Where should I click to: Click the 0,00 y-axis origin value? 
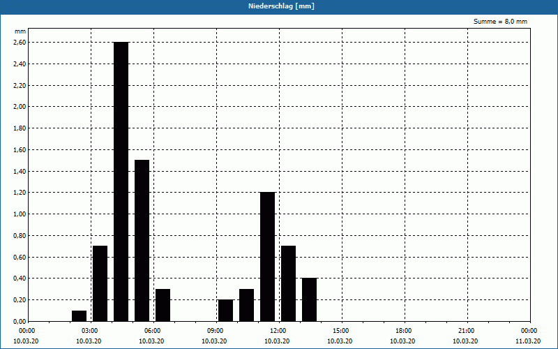[x=20, y=322]
